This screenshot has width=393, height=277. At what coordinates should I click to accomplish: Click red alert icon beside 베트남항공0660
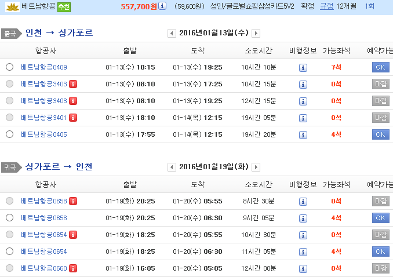(73, 268)
